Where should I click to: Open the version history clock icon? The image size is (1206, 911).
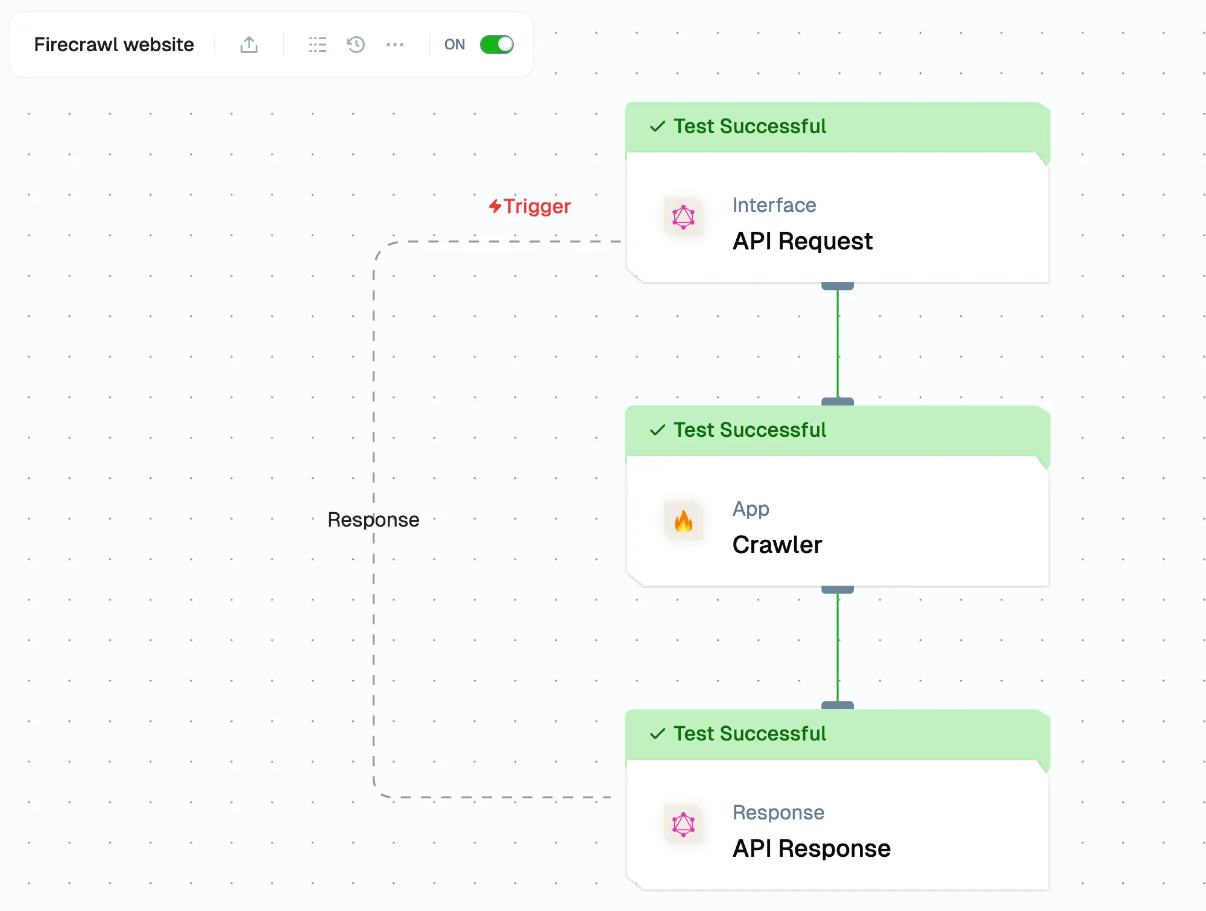356,45
